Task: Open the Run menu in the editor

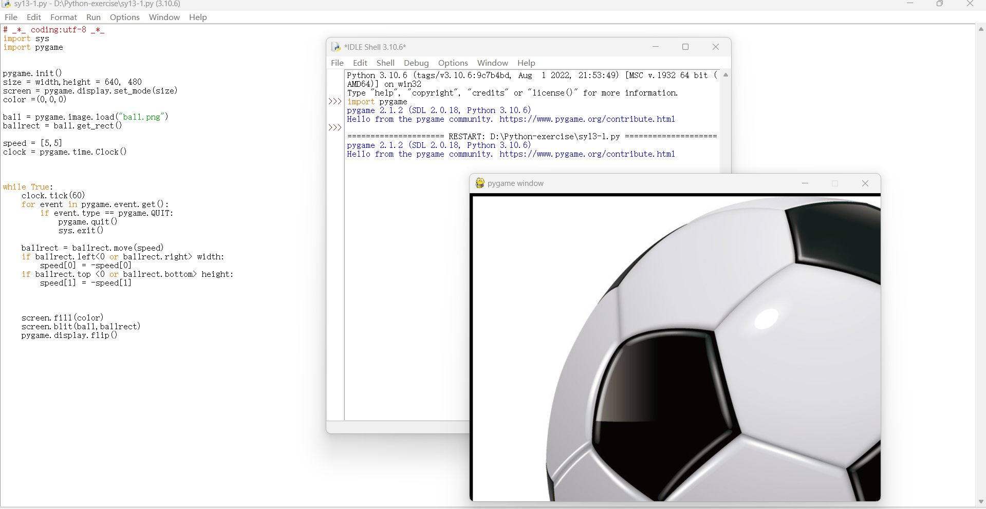Action: tap(94, 17)
